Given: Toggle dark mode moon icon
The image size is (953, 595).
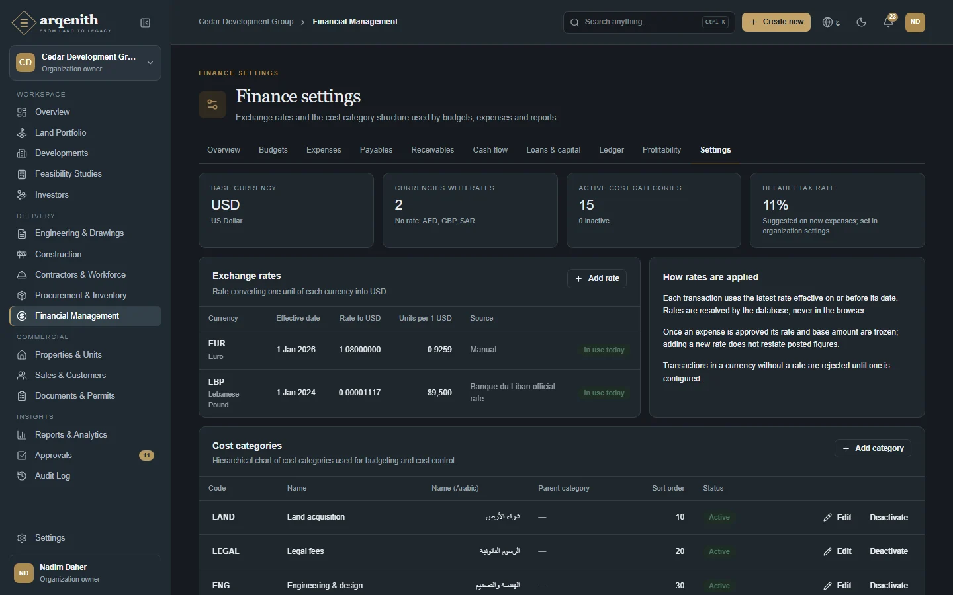Looking at the screenshot, I should coord(861,22).
